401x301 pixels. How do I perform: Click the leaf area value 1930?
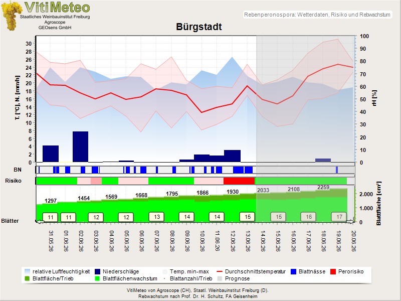(233, 192)
